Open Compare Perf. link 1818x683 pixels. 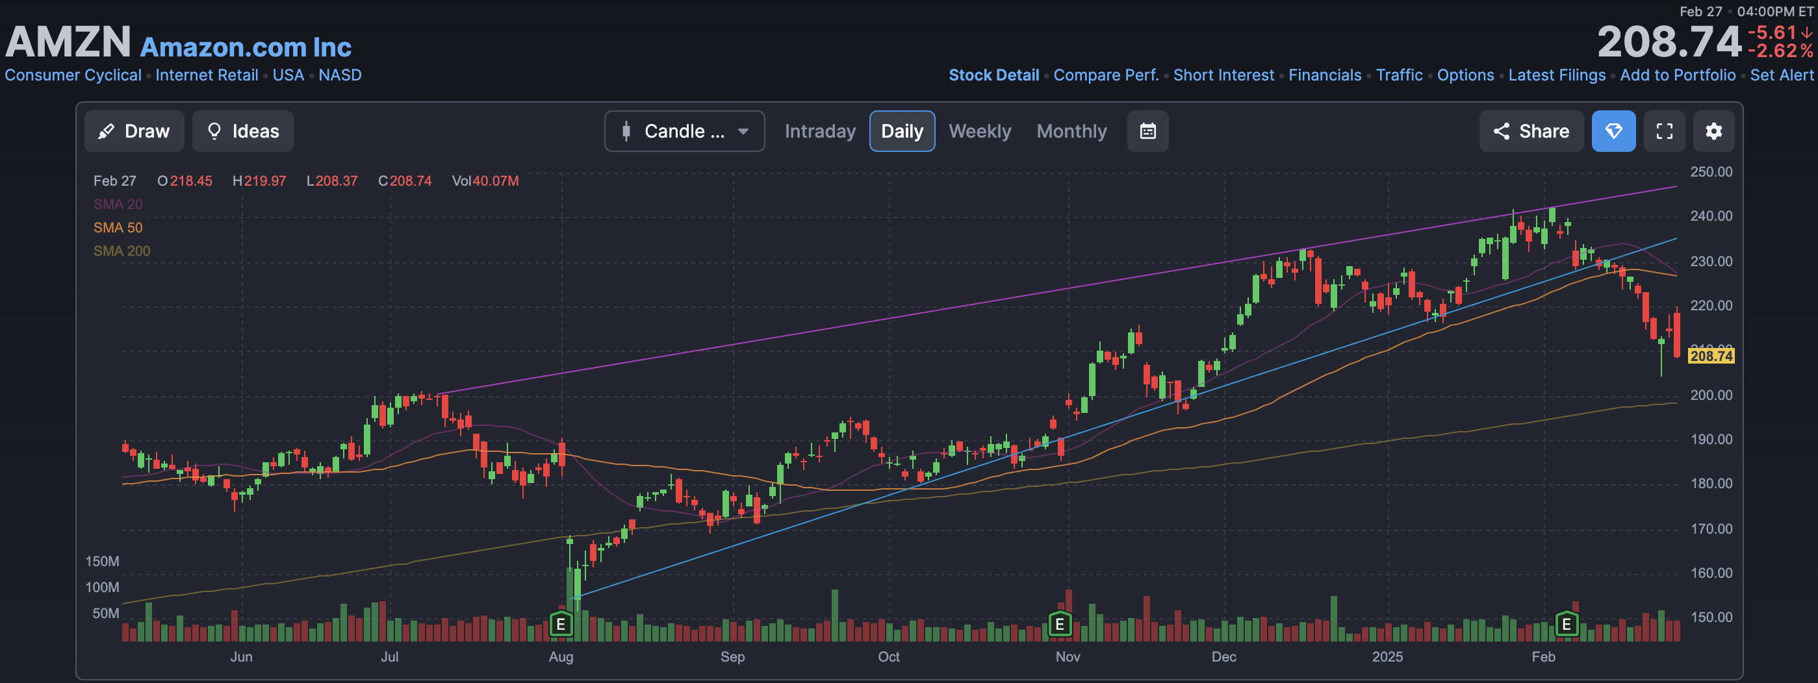click(1106, 75)
